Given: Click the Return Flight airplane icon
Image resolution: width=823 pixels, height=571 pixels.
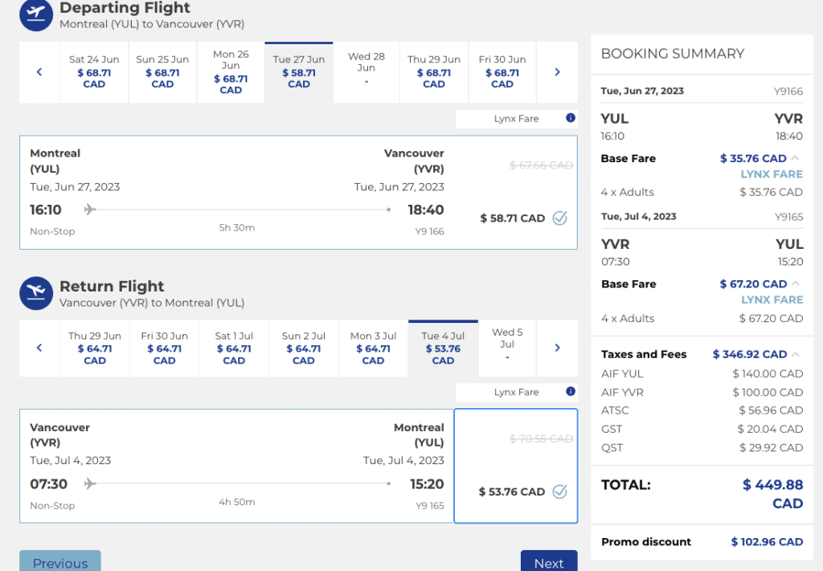Looking at the screenshot, I should coord(36,293).
